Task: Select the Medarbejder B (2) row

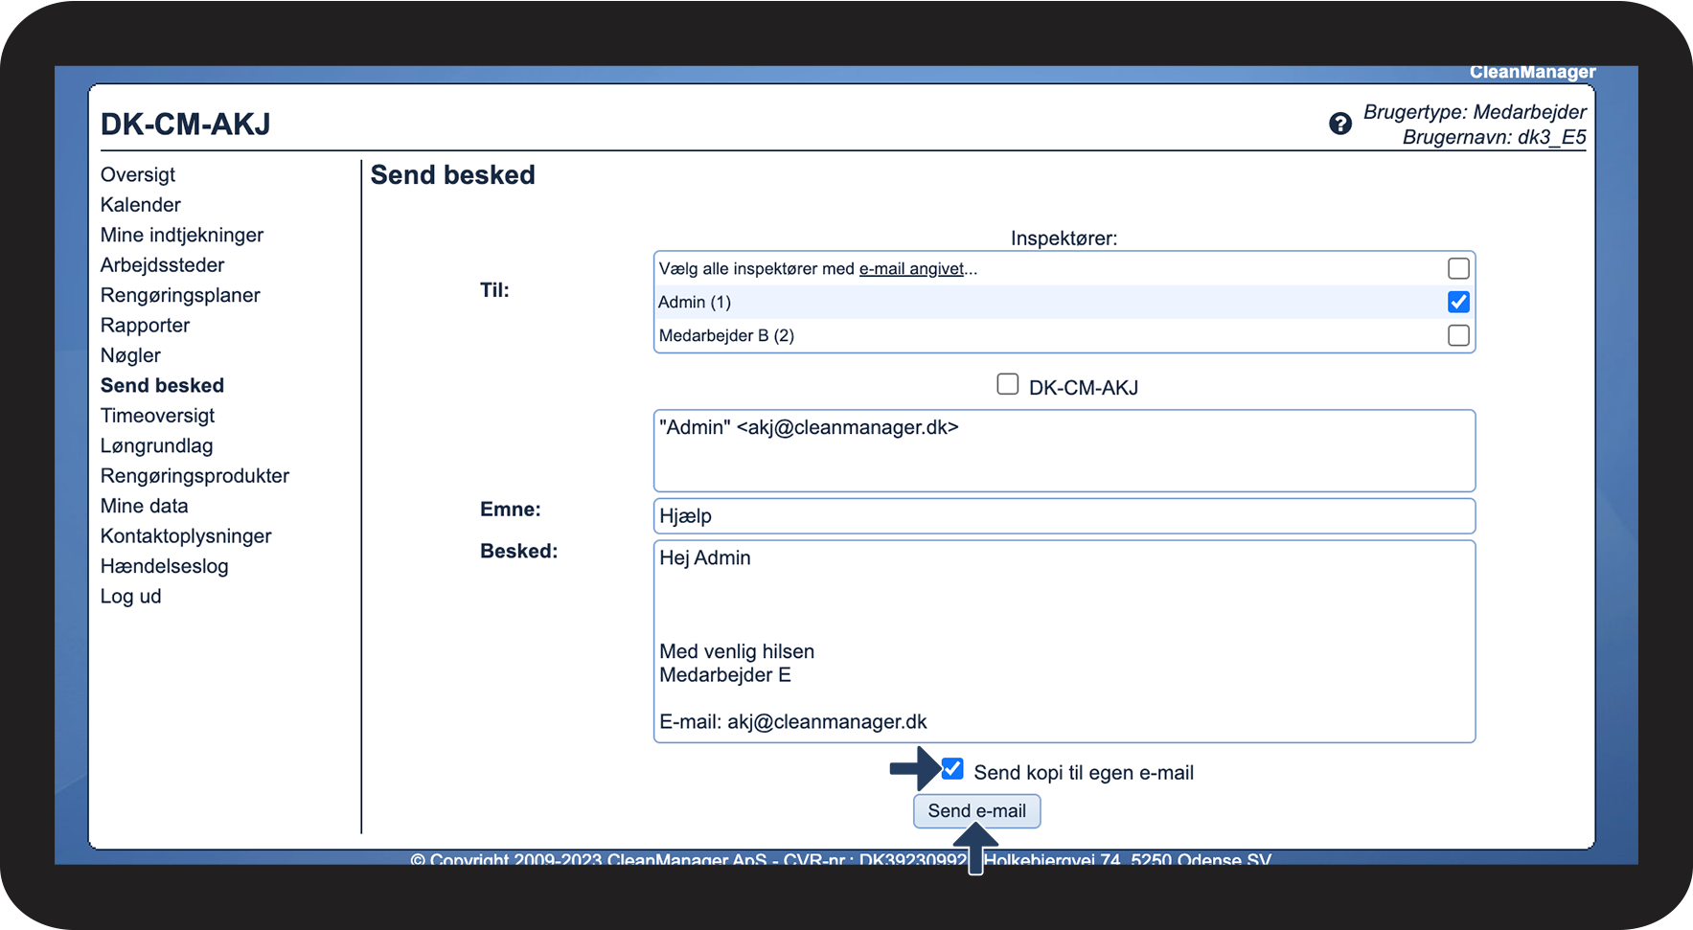Action: [x=1064, y=335]
